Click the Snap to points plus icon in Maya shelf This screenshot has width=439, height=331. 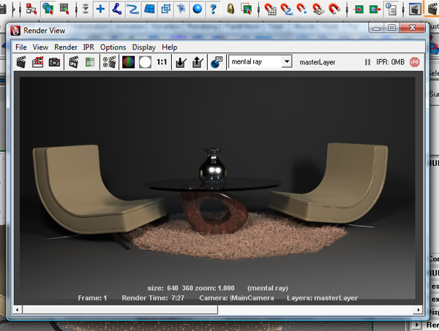tap(100, 9)
